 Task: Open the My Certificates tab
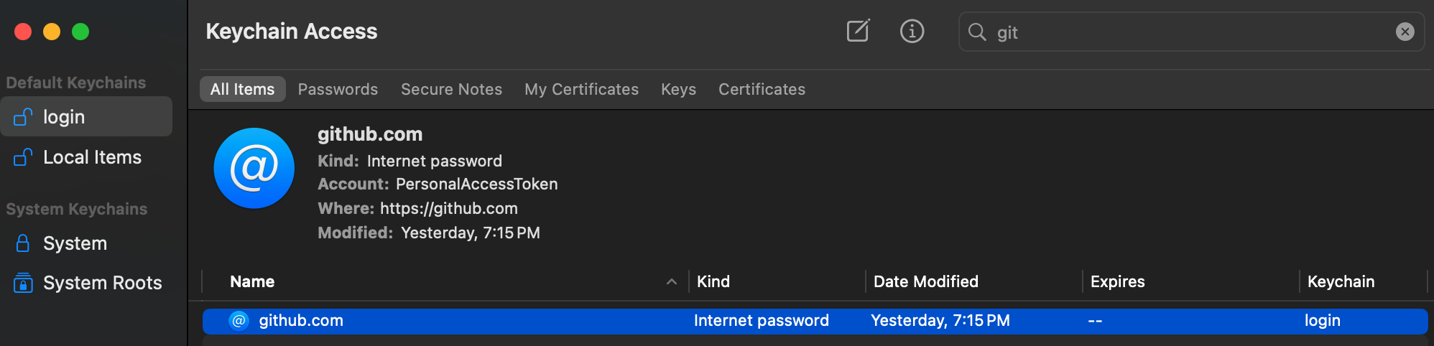(x=581, y=89)
